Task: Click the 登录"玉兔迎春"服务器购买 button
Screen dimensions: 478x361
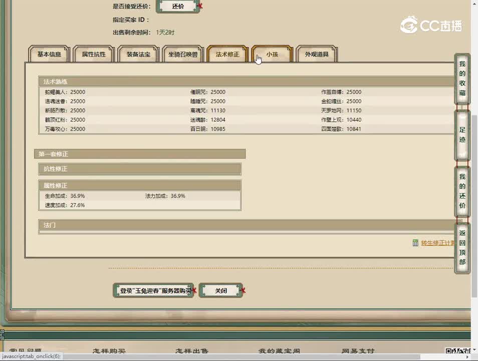Action: pyautogui.click(x=153, y=290)
